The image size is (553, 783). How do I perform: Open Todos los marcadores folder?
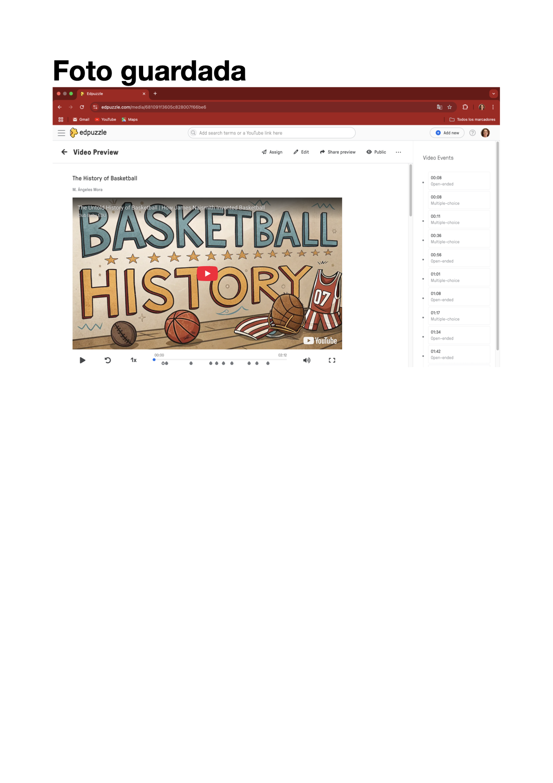[x=472, y=120]
